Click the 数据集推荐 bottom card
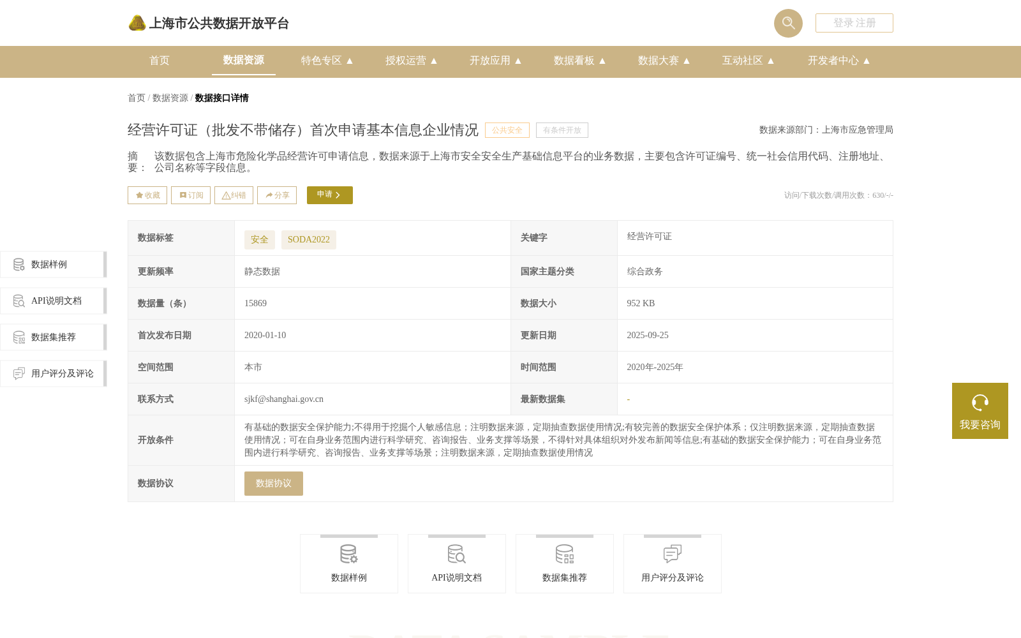This screenshot has height=638, width=1021. [x=565, y=564]
